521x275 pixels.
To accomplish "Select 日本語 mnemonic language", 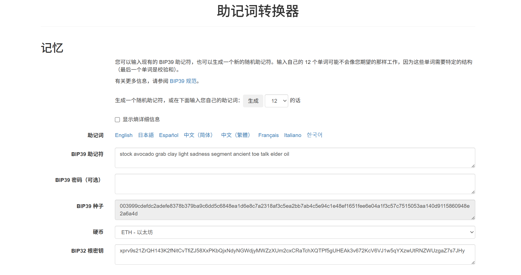I will pos(146,135).
